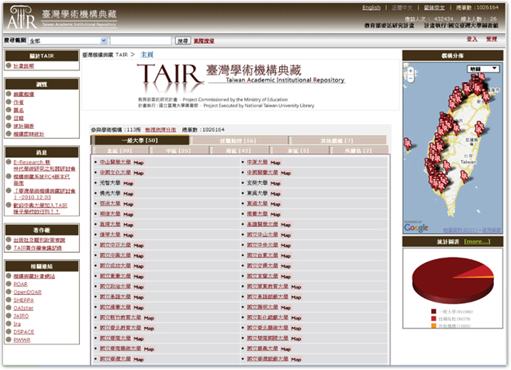The width and height of the screenshot is (511, 370).
Task: Open the OAIster related link
Action: [23, 308]
